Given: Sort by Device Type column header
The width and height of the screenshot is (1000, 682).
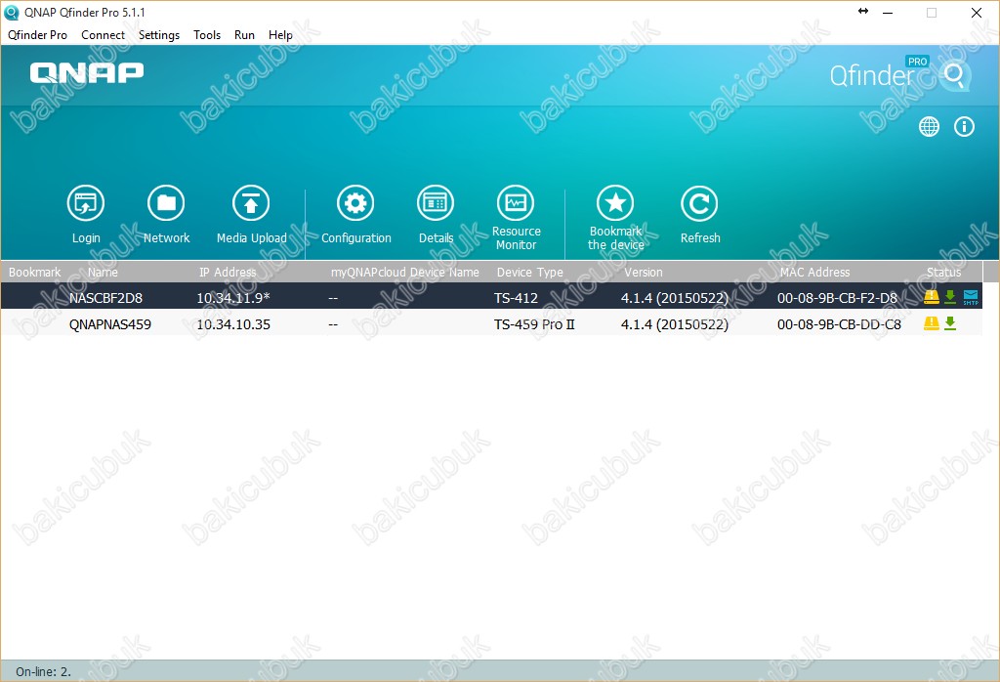Looking at the screenshot, I should [530, 272].
